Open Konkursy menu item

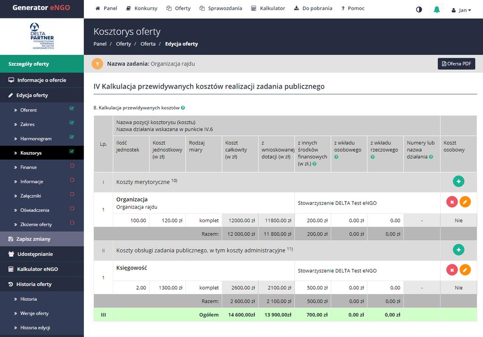(x=142, y=8)
